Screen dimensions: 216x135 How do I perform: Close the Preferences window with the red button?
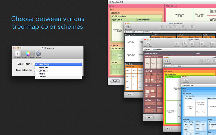click(15, 48)
